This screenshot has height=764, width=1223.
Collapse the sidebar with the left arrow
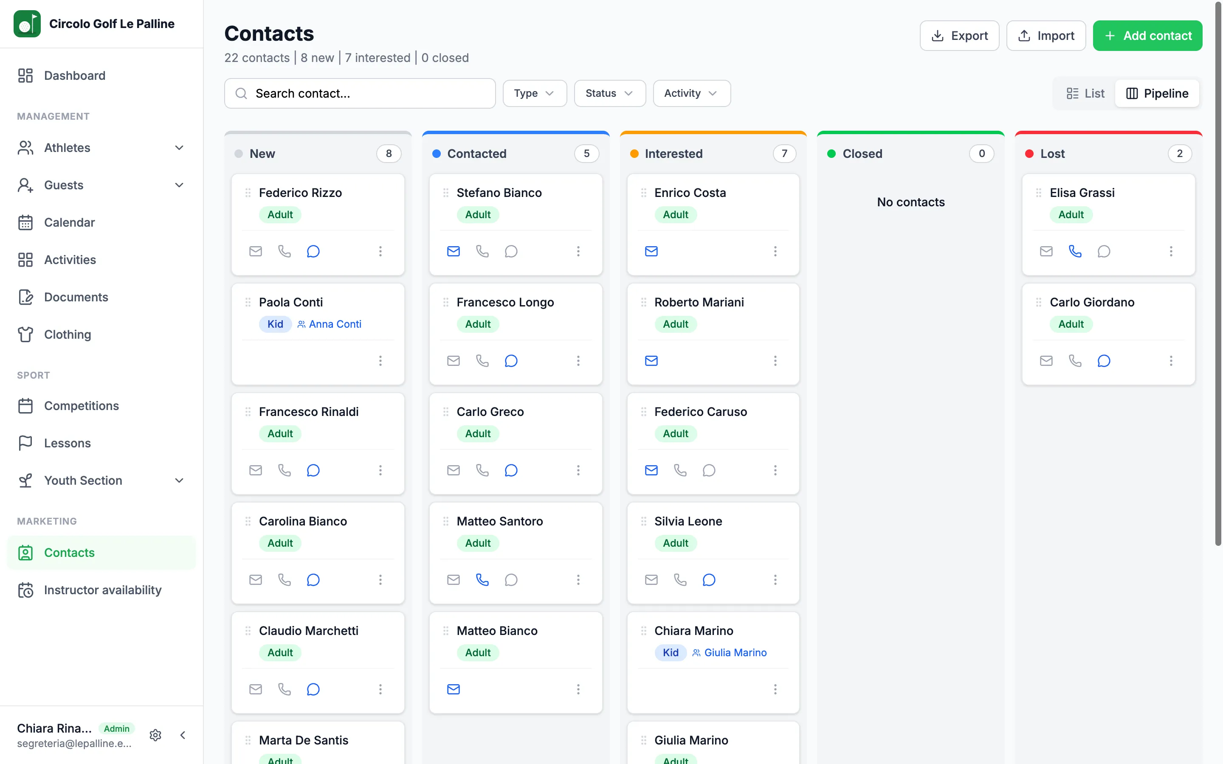(x=183, y=735)
